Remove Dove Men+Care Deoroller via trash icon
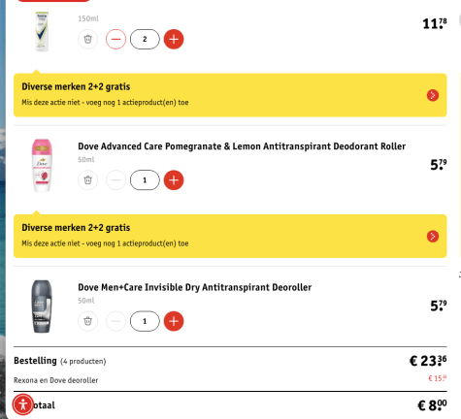 click(x=87, y=321)
